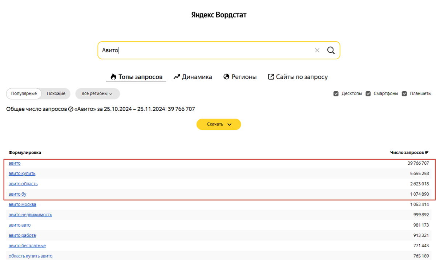This screenshot has width=436, height=260.
Task: Select the value 999 892
Action: (421, 215)
